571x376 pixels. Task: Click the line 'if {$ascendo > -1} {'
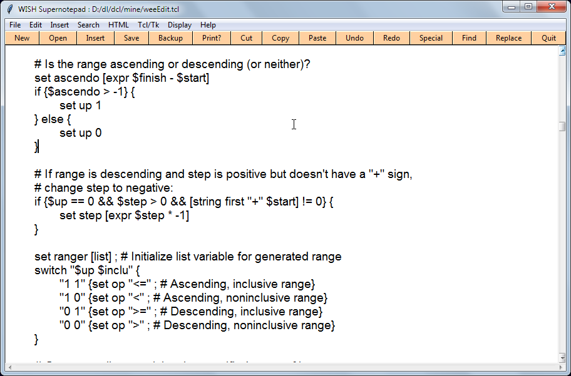click(85, 92)
